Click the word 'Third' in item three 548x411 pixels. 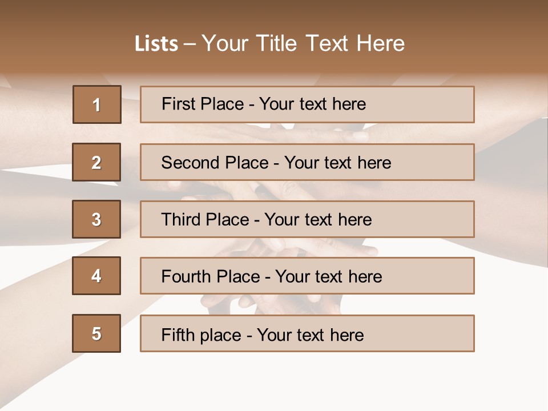click(x=181, y=220)
